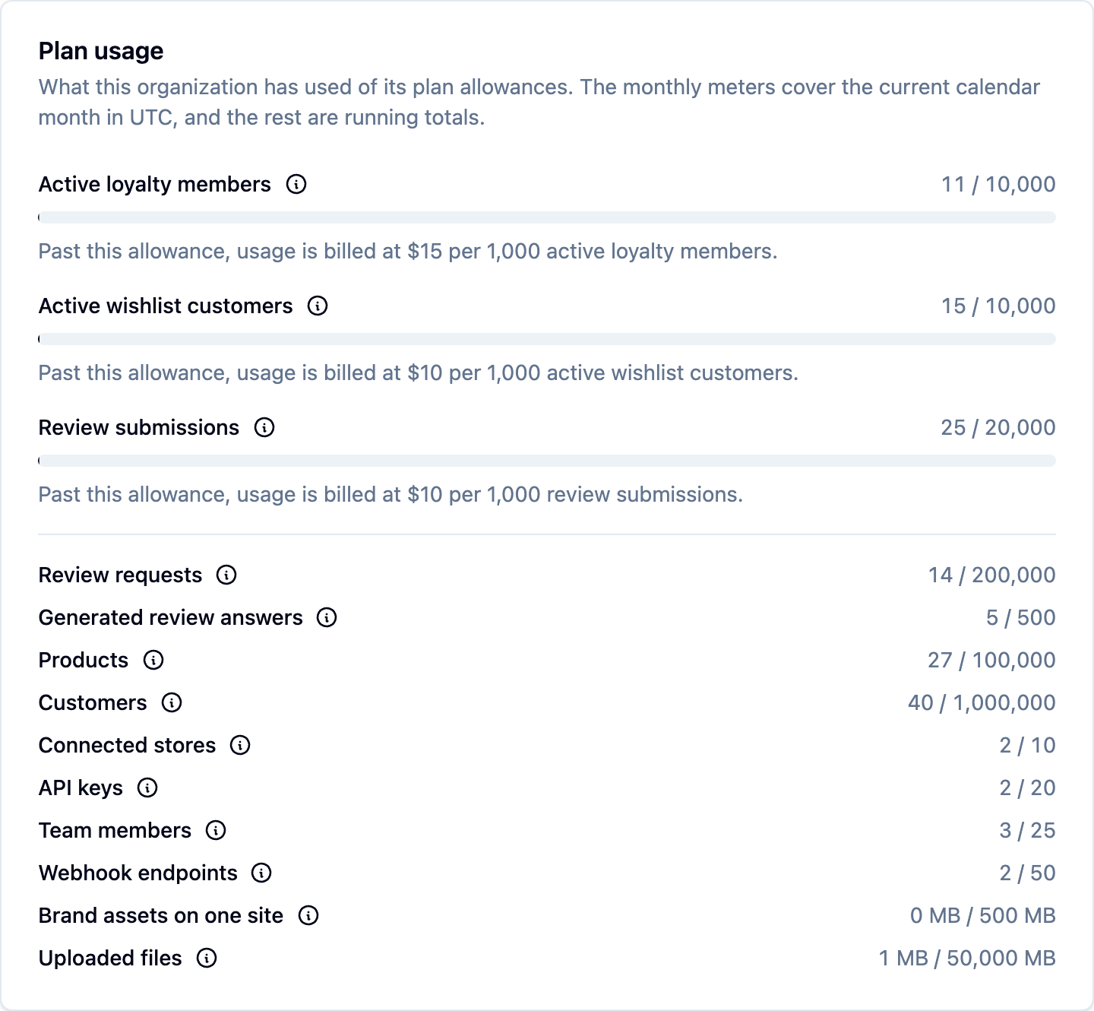
Task: Click the '11 / 10,000' loyalty usage value
Action: (x=998, y=184)
